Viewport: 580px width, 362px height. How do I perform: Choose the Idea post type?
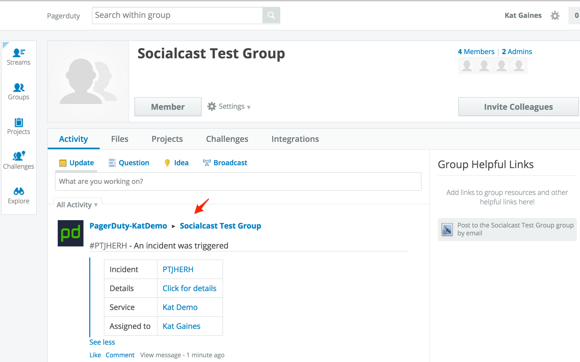[x=176, y=163]
